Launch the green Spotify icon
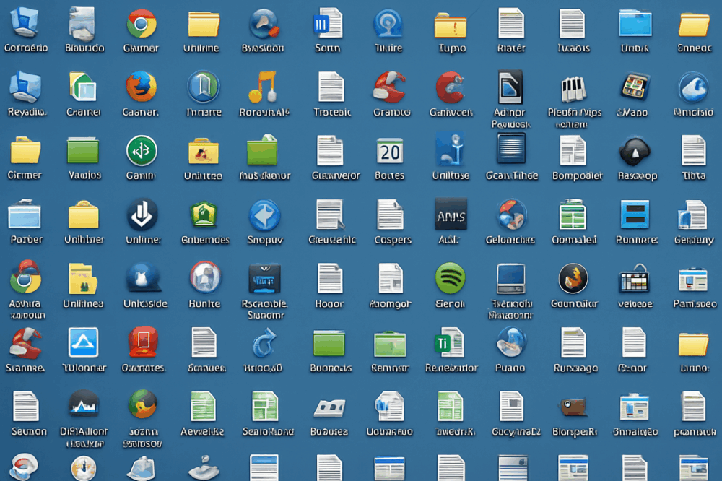This screenshot has height=481, width=722. pos(450,278)
